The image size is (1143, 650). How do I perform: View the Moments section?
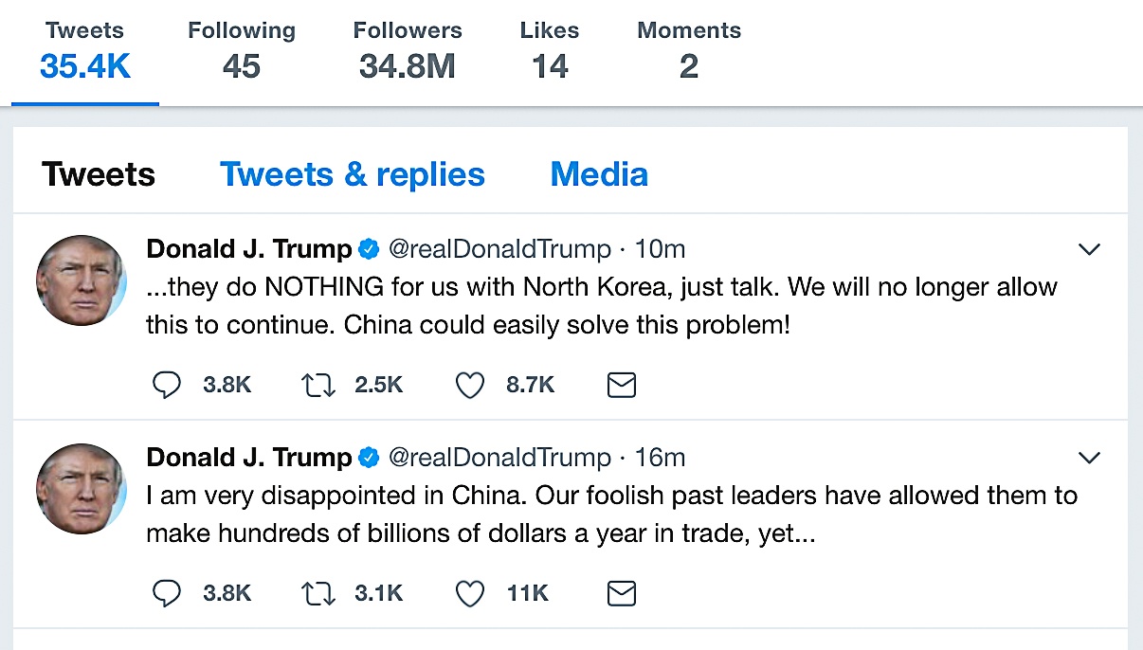pyautogui.click(x=689, y=47)
